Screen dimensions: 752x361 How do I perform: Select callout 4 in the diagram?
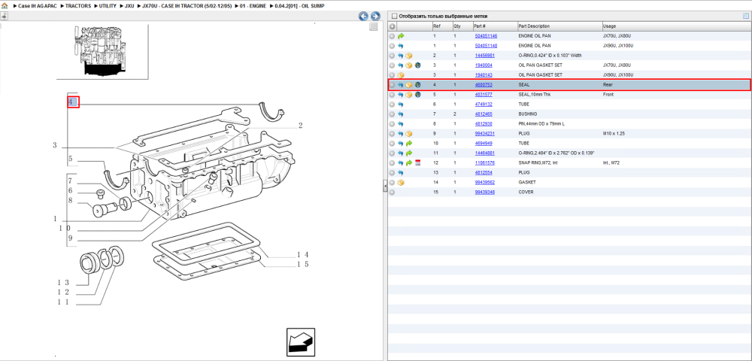point(73,102)
